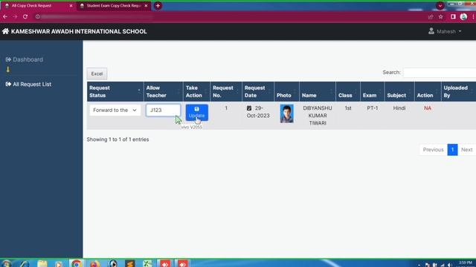Go to the Previous page
476x267 pixels.
coord(433,150)
